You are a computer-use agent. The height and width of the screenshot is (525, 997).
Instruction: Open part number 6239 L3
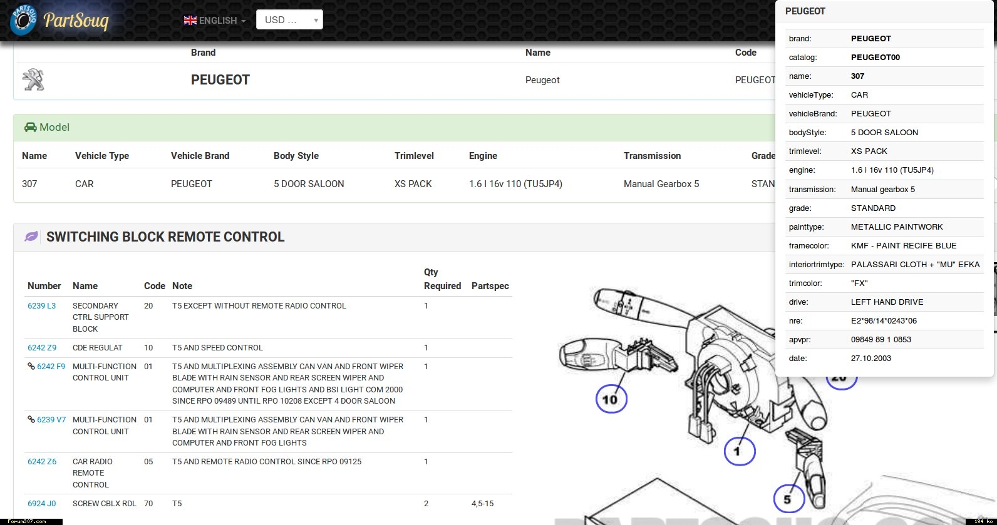click(41, 306)
